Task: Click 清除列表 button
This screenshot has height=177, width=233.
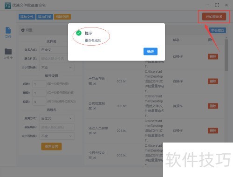Action: (62, 17)
